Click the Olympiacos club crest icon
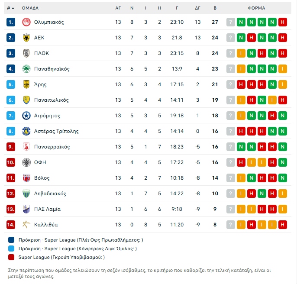 click(x=26, y=22)
